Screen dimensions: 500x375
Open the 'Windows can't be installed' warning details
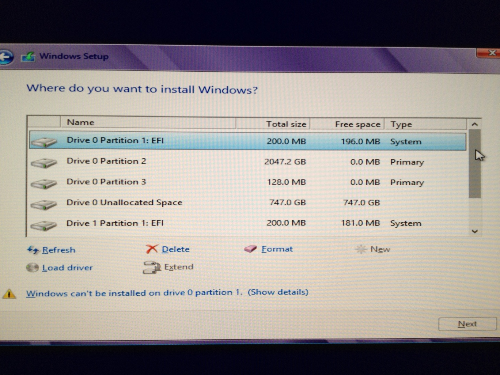167,293
